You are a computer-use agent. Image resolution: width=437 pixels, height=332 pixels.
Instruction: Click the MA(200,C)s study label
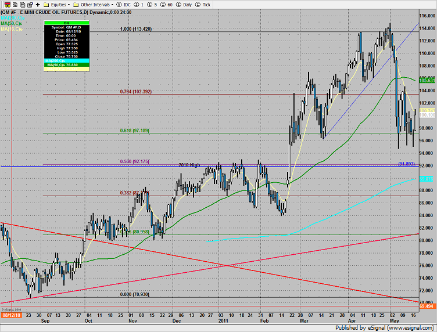point(13,18)
